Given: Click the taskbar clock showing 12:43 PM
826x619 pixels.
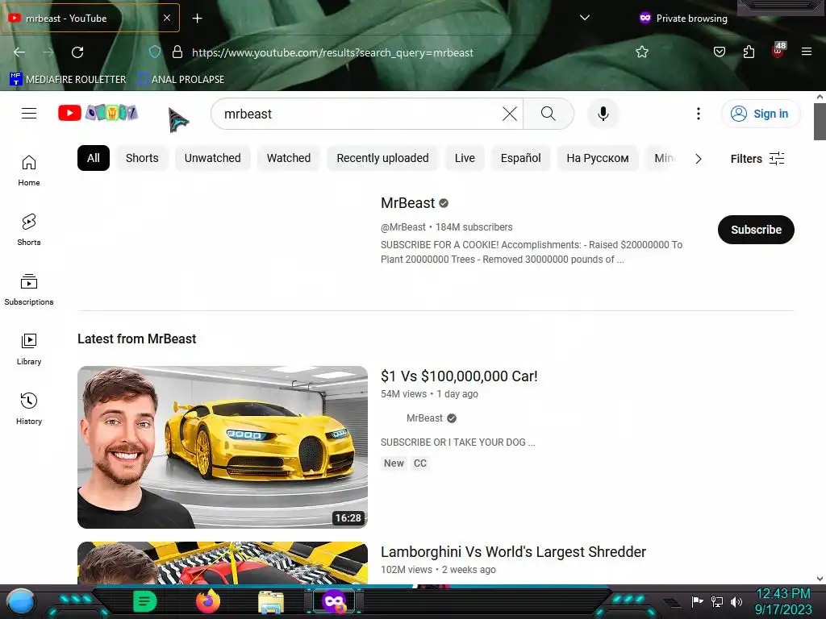Looking at the screenshot, I should tap(782, 594).
